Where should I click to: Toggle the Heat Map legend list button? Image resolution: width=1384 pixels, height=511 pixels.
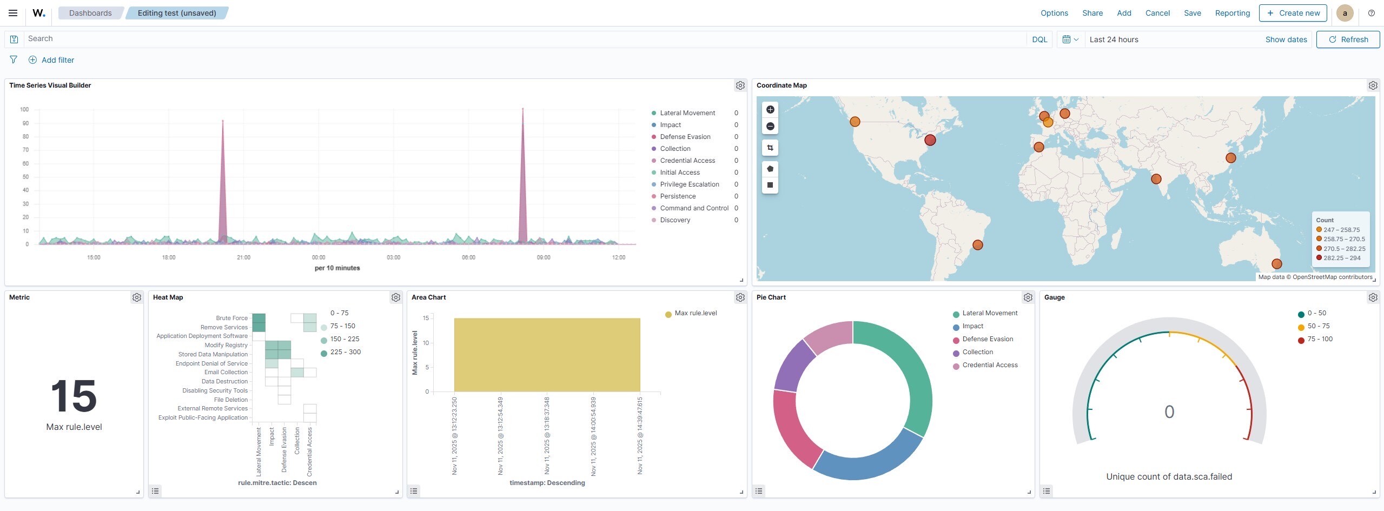155,491
